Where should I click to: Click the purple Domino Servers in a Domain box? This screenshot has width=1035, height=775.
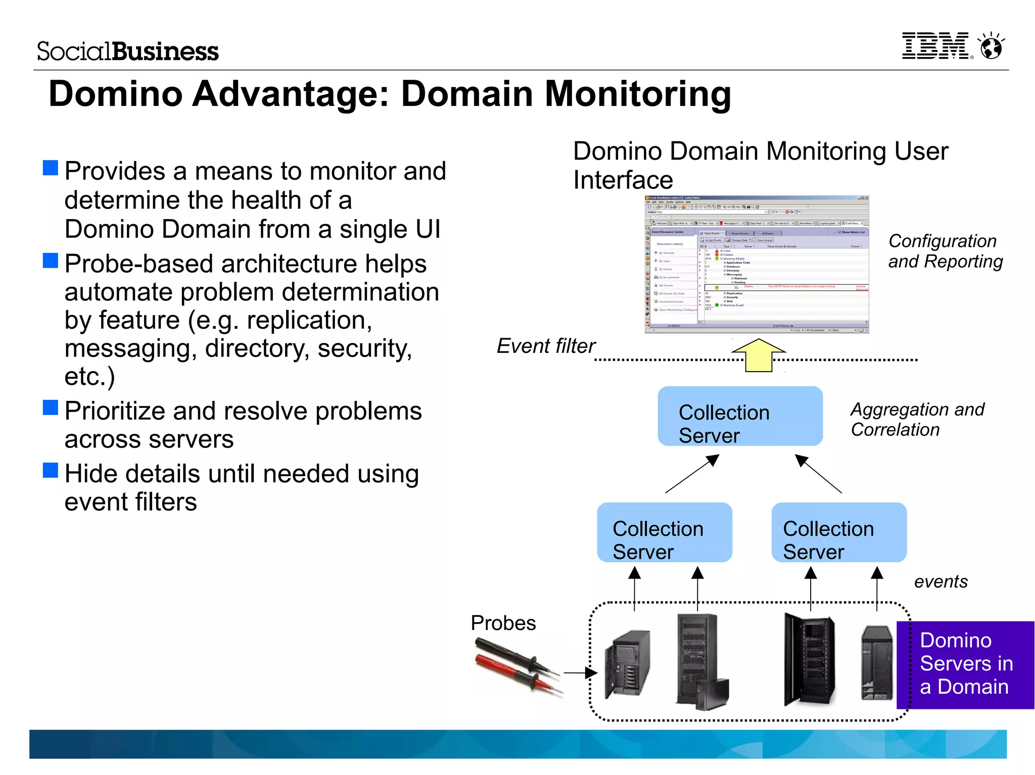tap(966, 665)
